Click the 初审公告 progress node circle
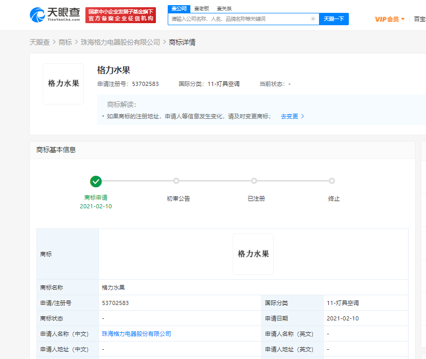This screenshot has width=426, height=359. [176, 181]
